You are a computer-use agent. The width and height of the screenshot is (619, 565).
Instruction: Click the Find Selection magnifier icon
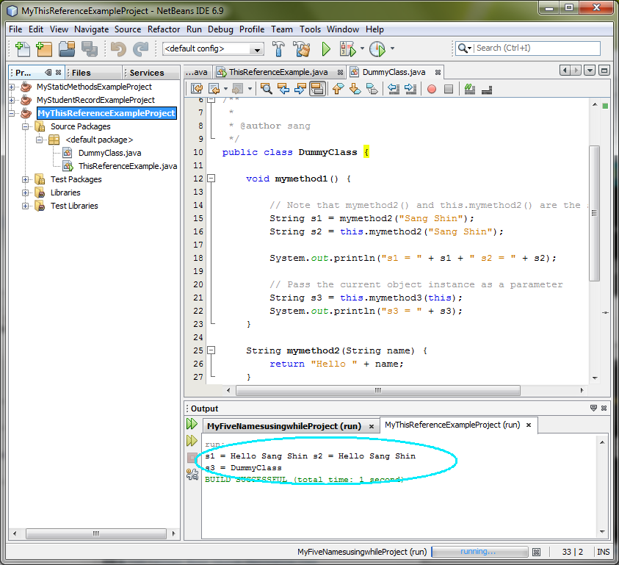pyautogui.click(x=267, y=89)
